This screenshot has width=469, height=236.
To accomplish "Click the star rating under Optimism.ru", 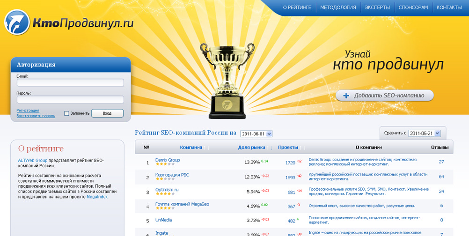I will coord(165,193).
